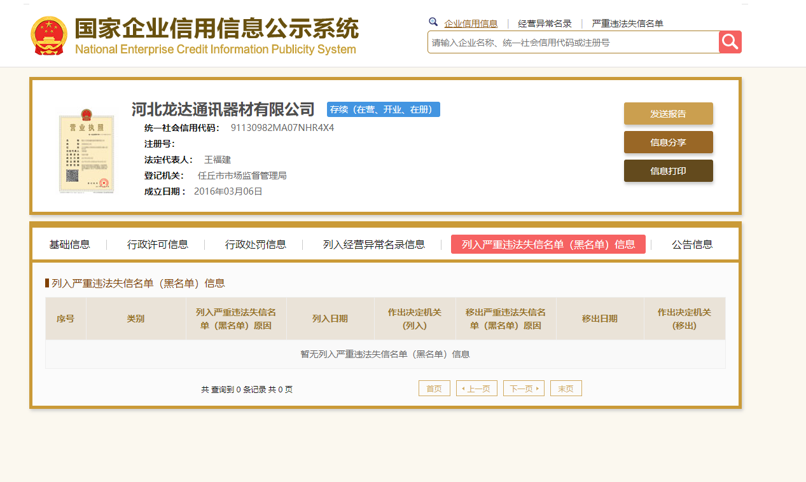Click establishment date 2016年03月06日
Image resolution: width=806 pixels, height=482 pixels.
click(228, 191)
